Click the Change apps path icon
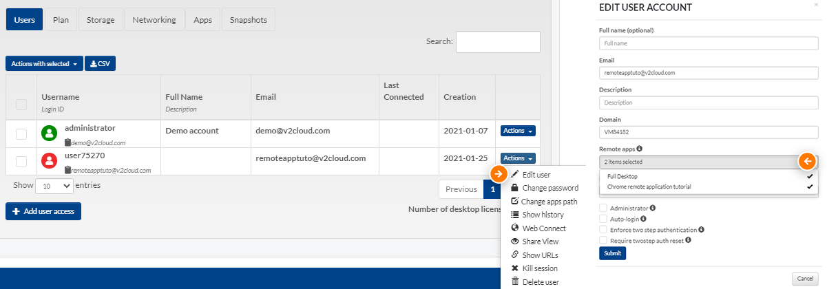This screenshot has height=289, width=827. [x=515, y=202]
